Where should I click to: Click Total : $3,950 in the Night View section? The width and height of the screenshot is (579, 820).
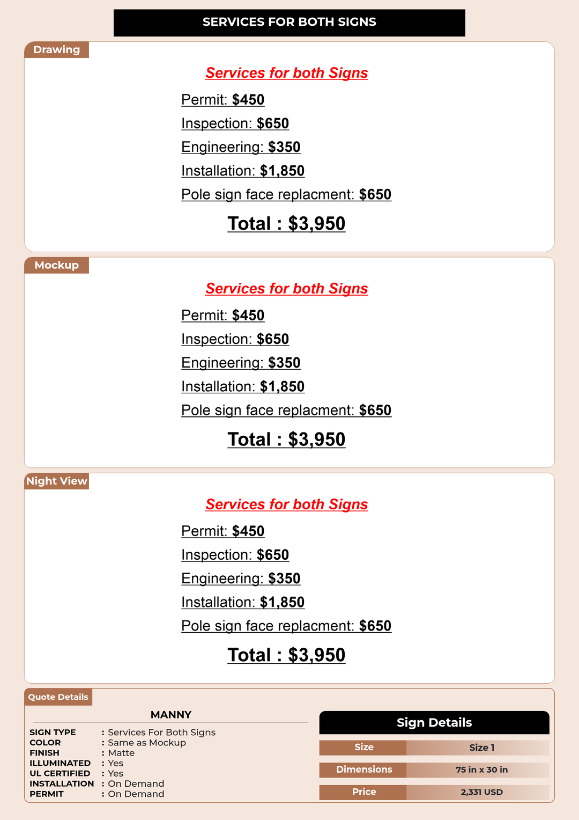(286, 655)
